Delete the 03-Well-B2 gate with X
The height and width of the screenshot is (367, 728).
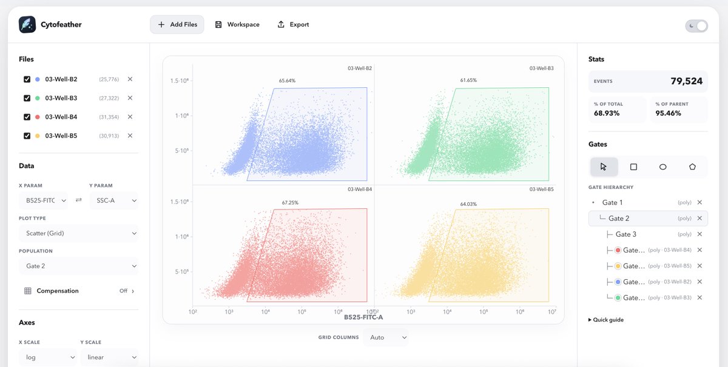699,282
